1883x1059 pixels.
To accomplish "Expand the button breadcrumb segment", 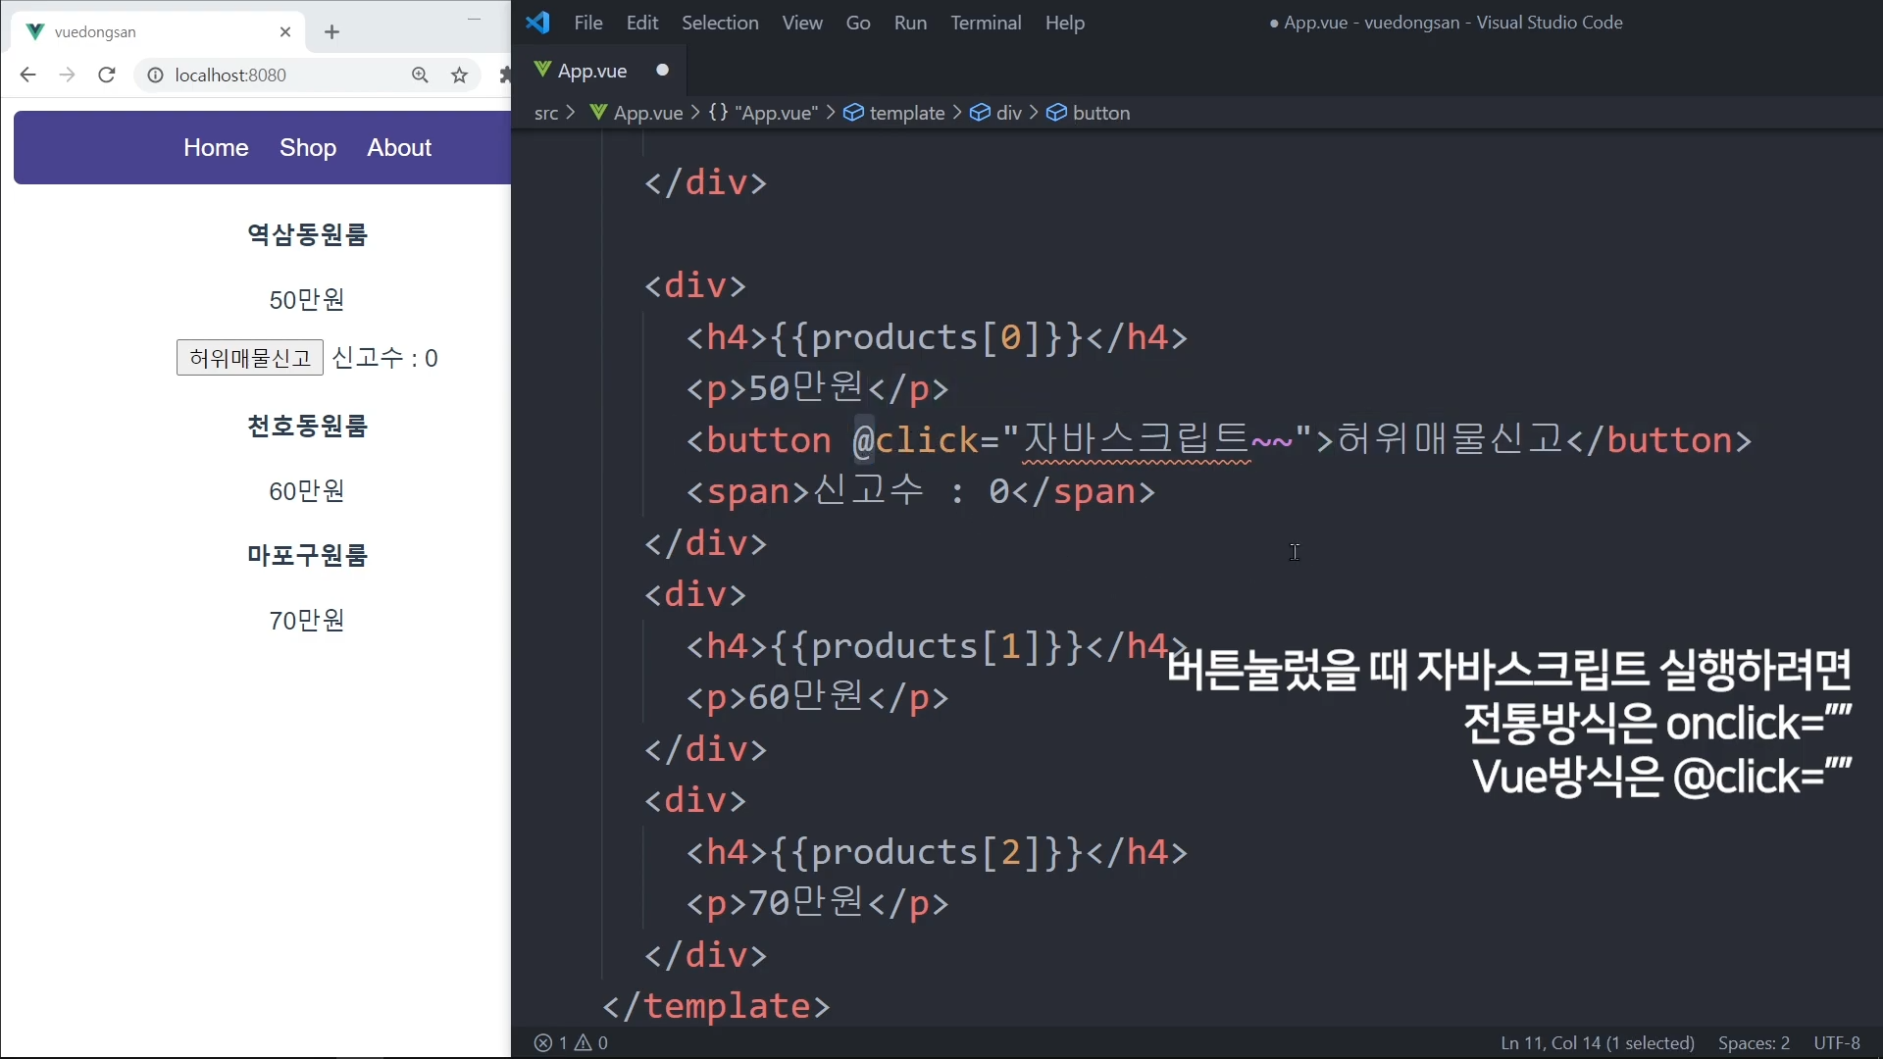I will click(1100, 113).
